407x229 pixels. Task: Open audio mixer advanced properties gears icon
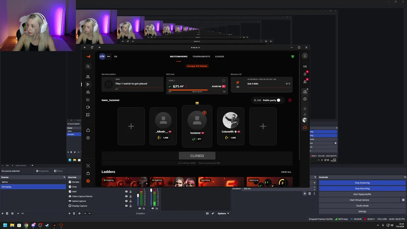coord(213,213)
